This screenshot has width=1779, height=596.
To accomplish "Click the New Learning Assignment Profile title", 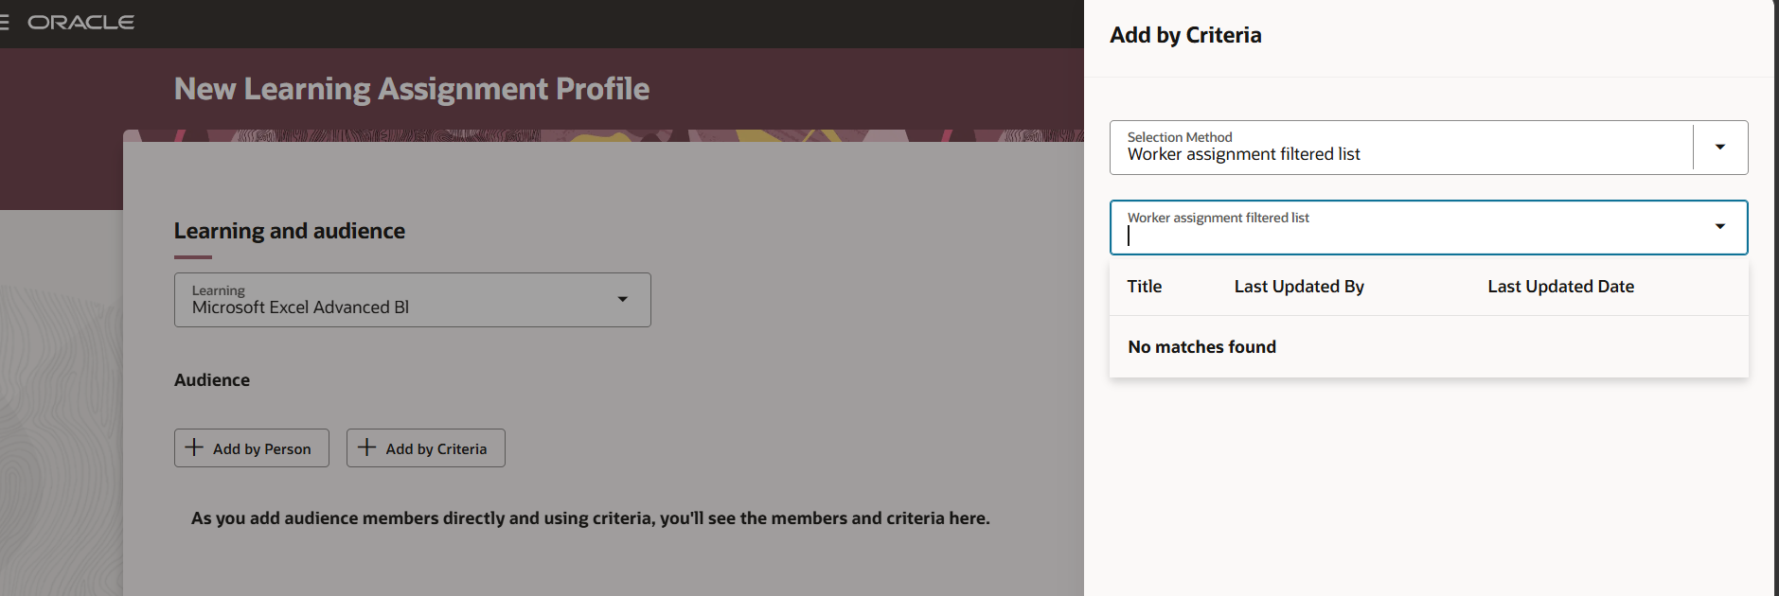I will coord(412,89).
